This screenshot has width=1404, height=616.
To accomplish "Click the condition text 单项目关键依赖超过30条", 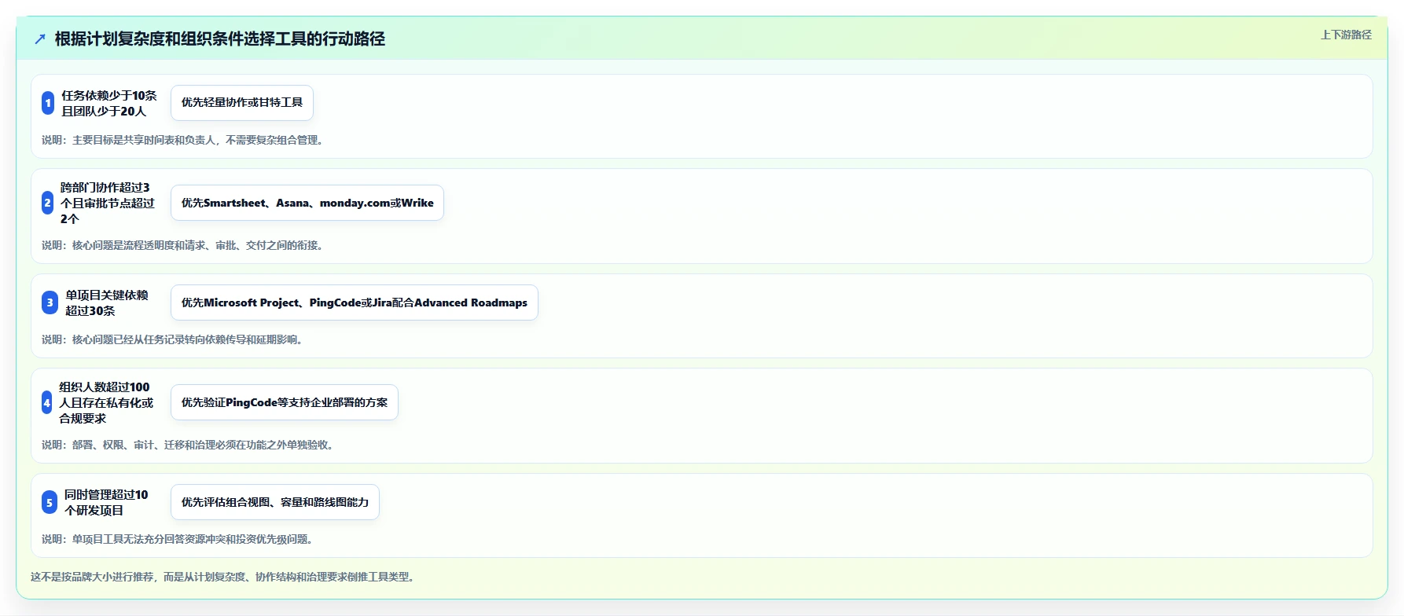I will tap(107, 302).
